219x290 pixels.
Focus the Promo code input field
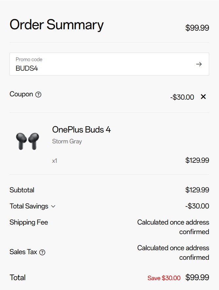coord(109,64)
